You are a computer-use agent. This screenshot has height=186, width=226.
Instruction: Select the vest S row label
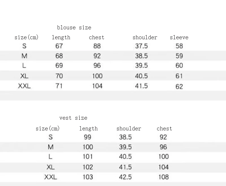tap(51, 137)
